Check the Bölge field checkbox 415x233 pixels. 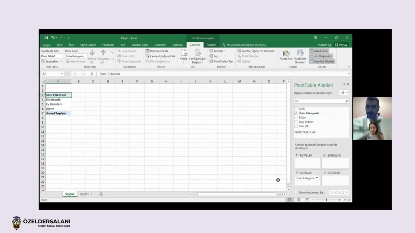pos(296,117)
